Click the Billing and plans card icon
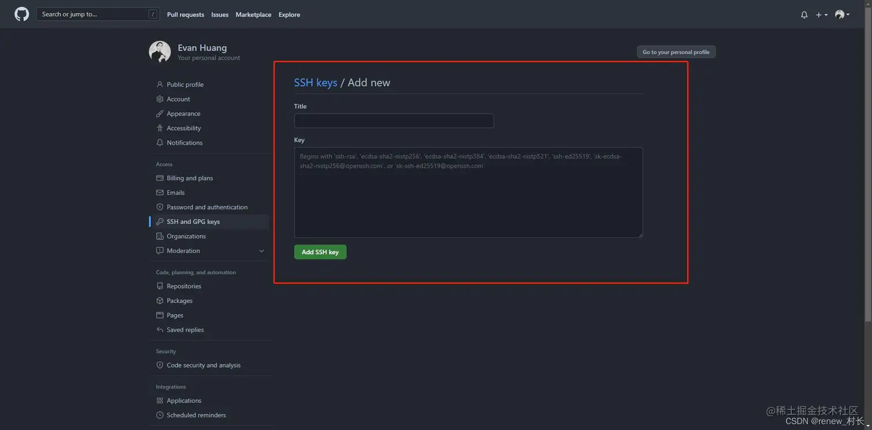Image resolution: width=872 pixels, height=430 pixels. tap(160, 178)
